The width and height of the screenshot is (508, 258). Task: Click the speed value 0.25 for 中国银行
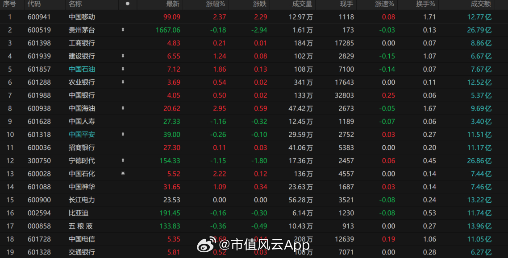click(x=388, y=95)
